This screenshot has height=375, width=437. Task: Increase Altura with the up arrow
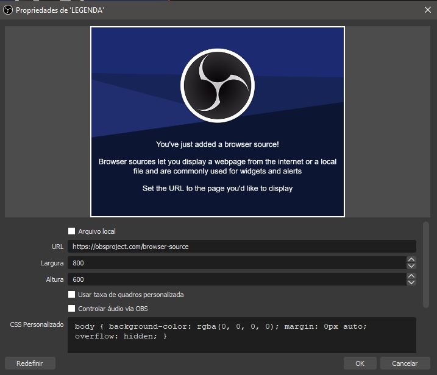click(x=411, y=276)
